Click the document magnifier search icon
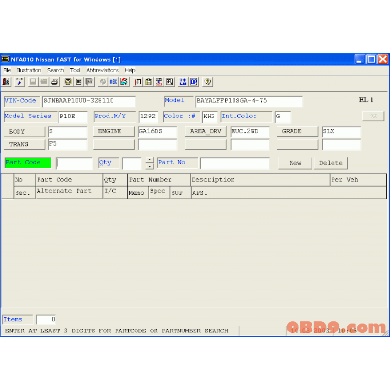Viewport: 390px width, 390px height. coord(170,82)
